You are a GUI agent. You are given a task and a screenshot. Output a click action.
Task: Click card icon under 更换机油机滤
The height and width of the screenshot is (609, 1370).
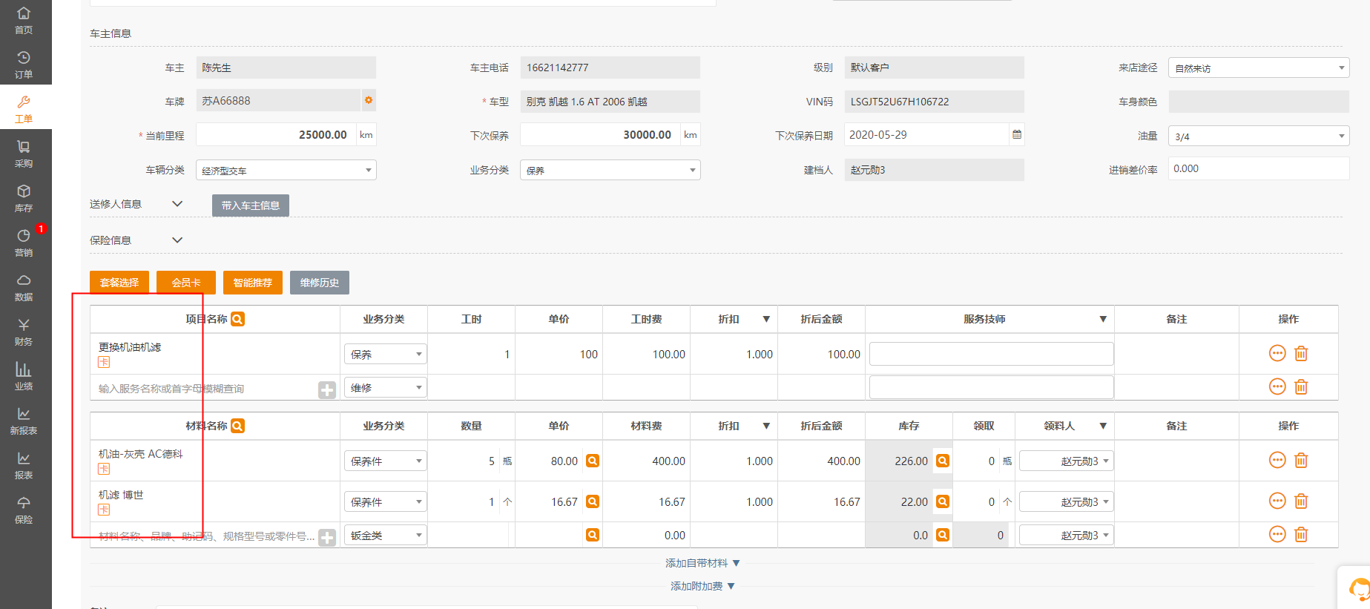pos(104,362)
